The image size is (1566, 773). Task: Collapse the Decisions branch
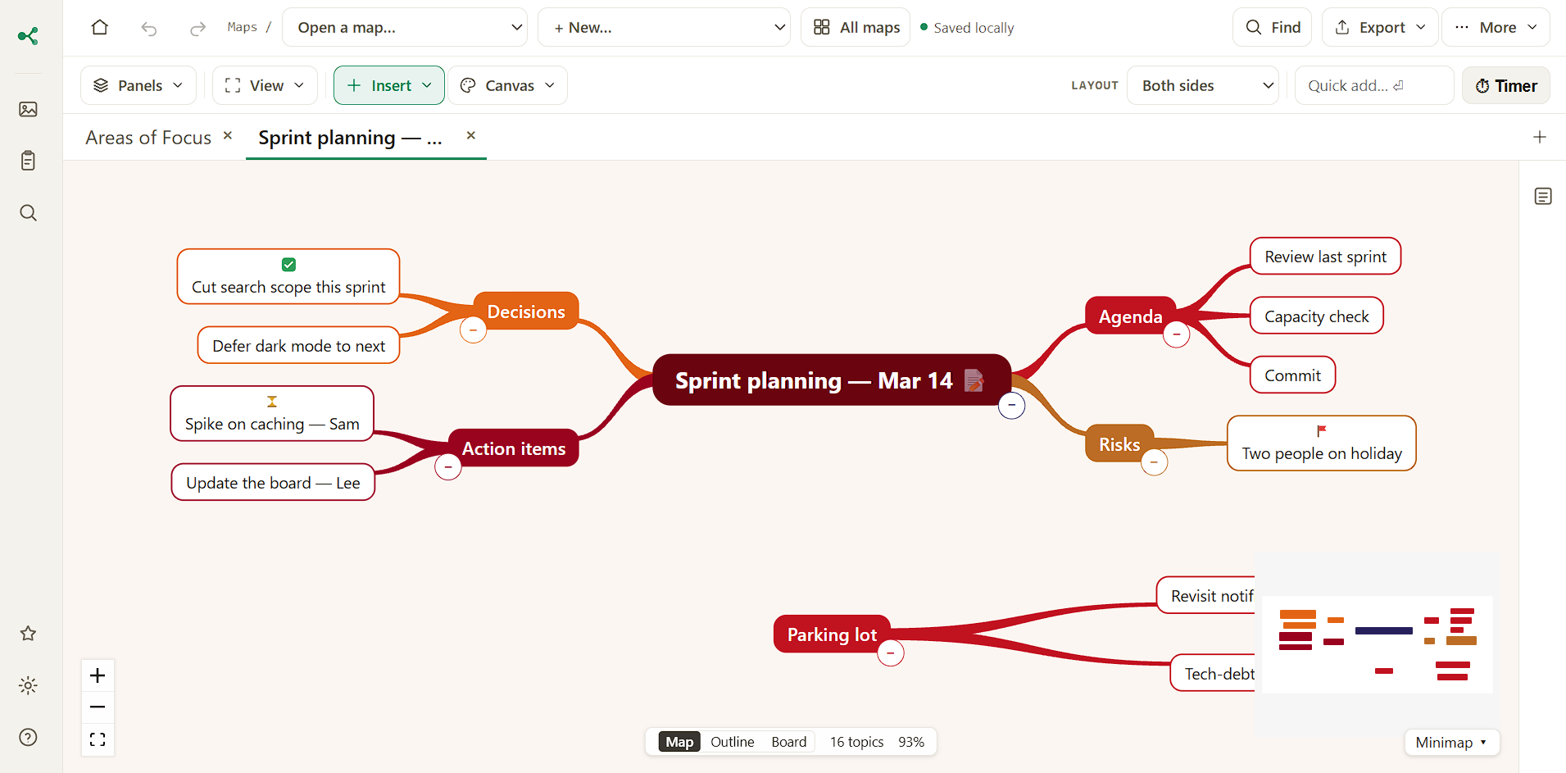click(x=473, y=330)
